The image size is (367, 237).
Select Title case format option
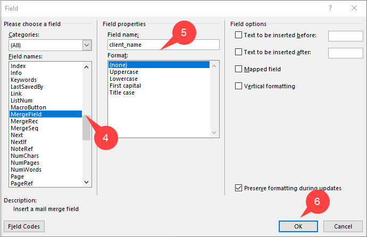click(122, 92)
